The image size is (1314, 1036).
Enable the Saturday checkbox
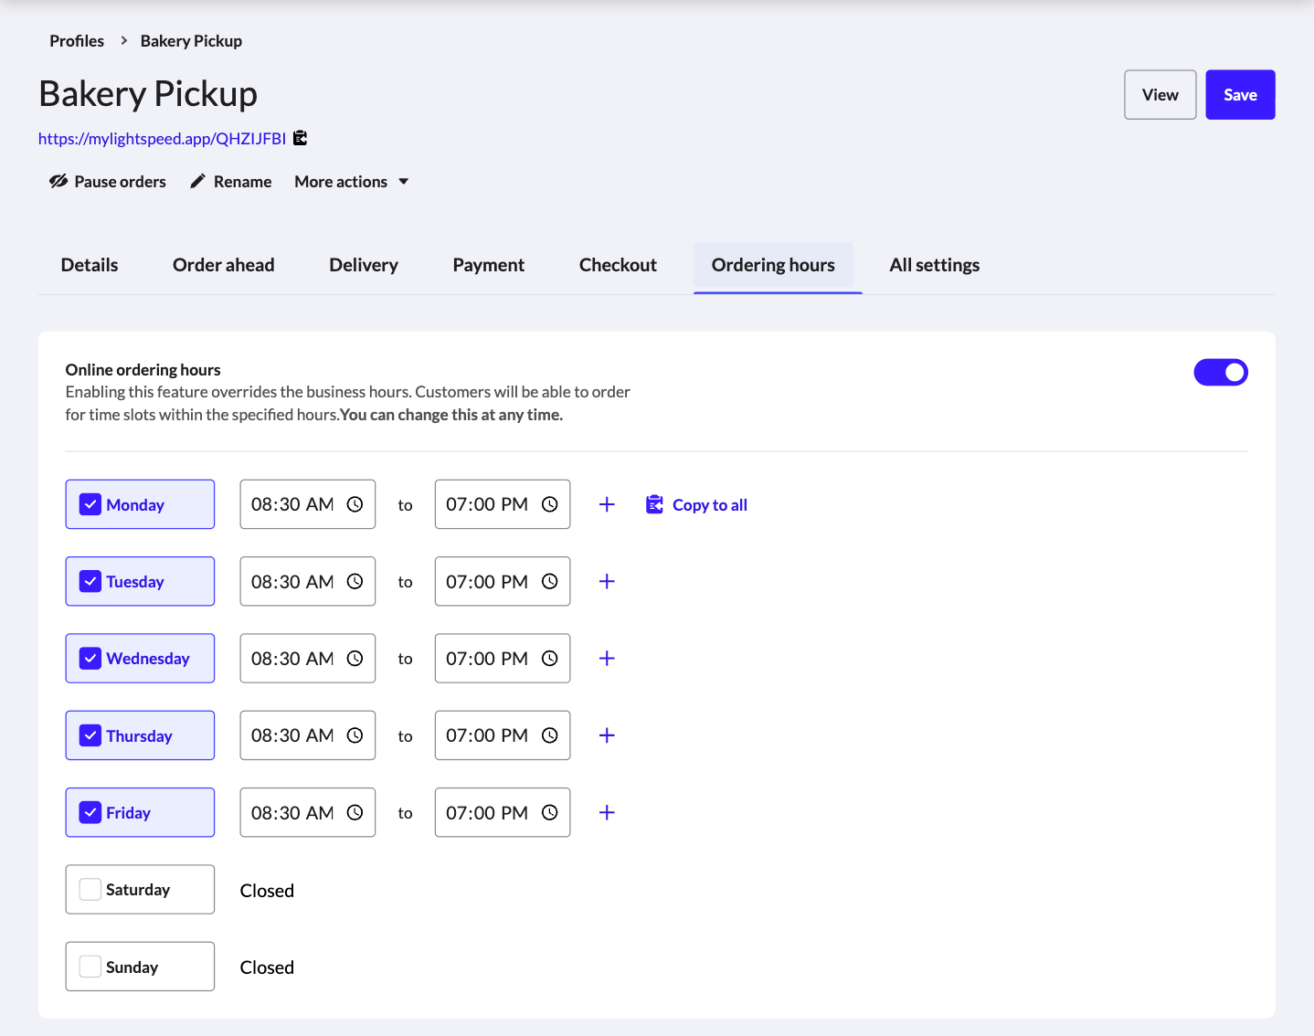(x=89, y=888)
